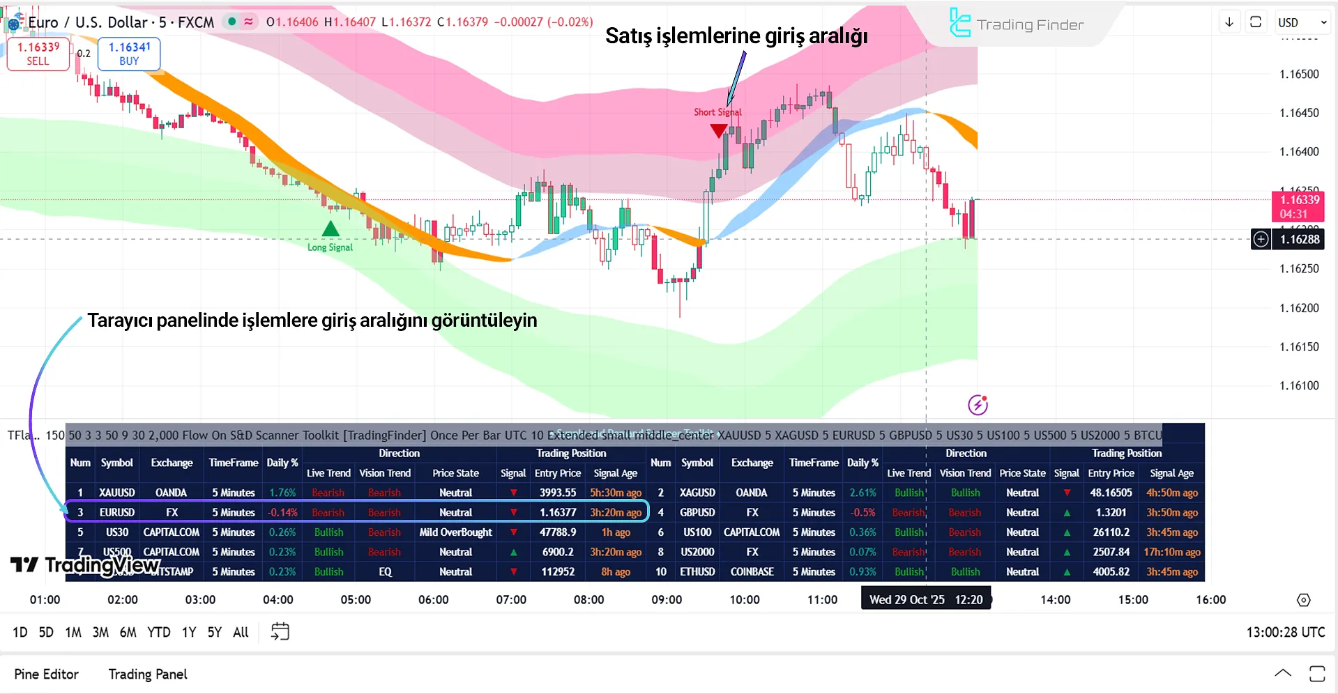Viewport: 1338px width, 694px height.
Task: Select the YTD time range
Action: click(x=158, y=632)
